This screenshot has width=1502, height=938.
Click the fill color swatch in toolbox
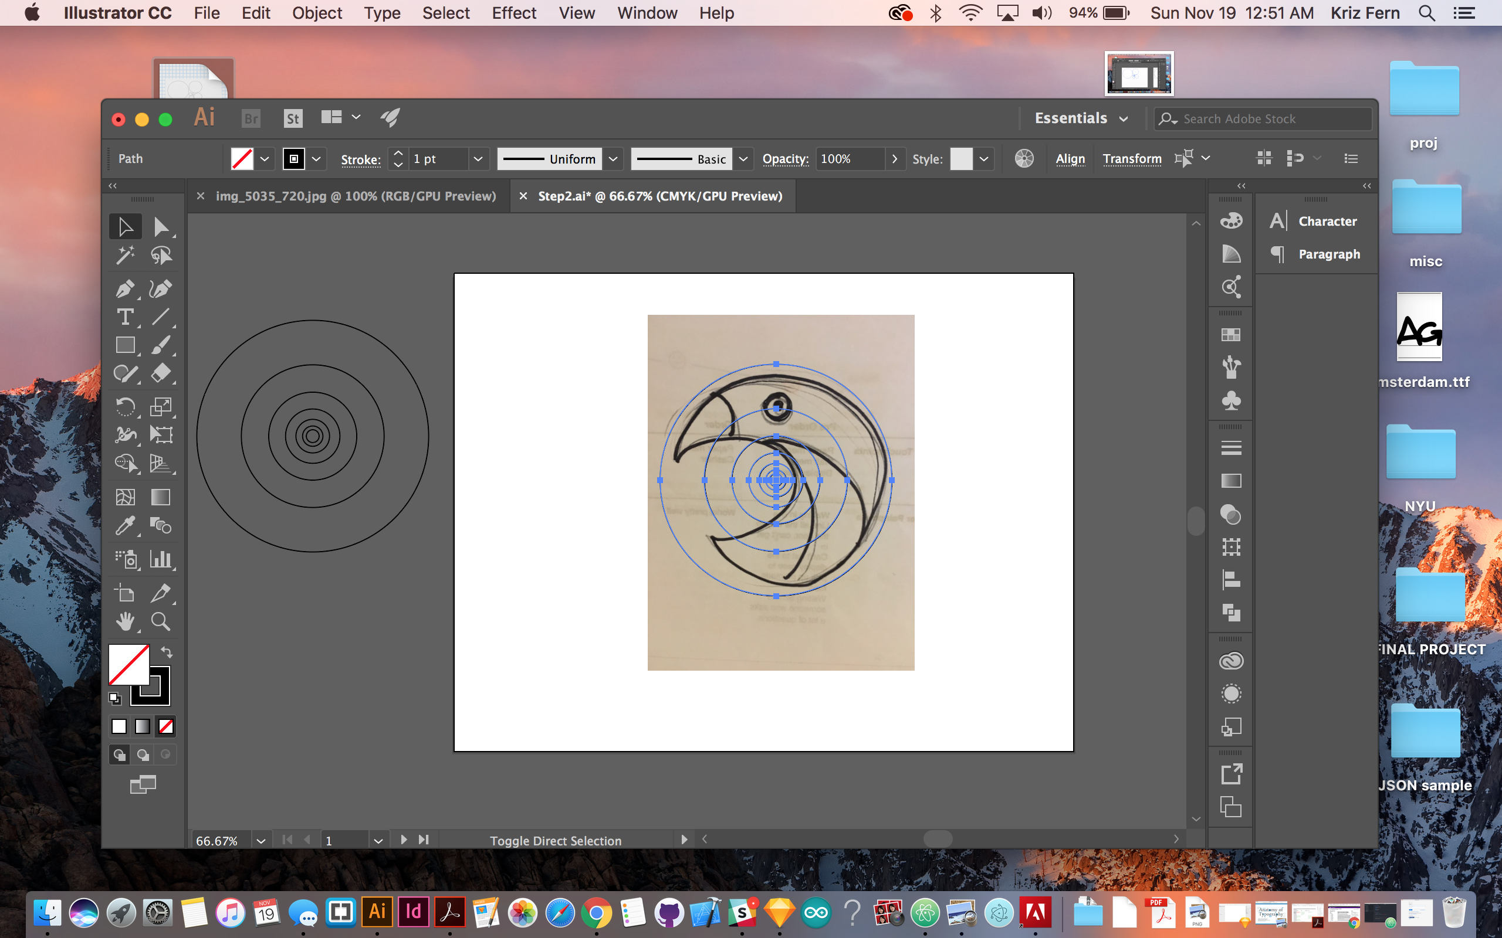[x=127, y=663]
